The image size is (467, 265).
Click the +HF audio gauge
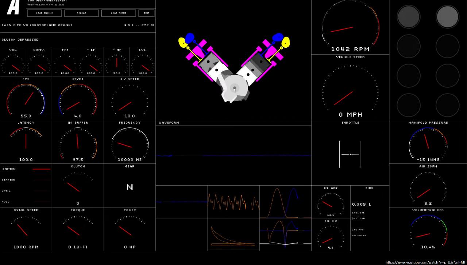coord(65,62)
